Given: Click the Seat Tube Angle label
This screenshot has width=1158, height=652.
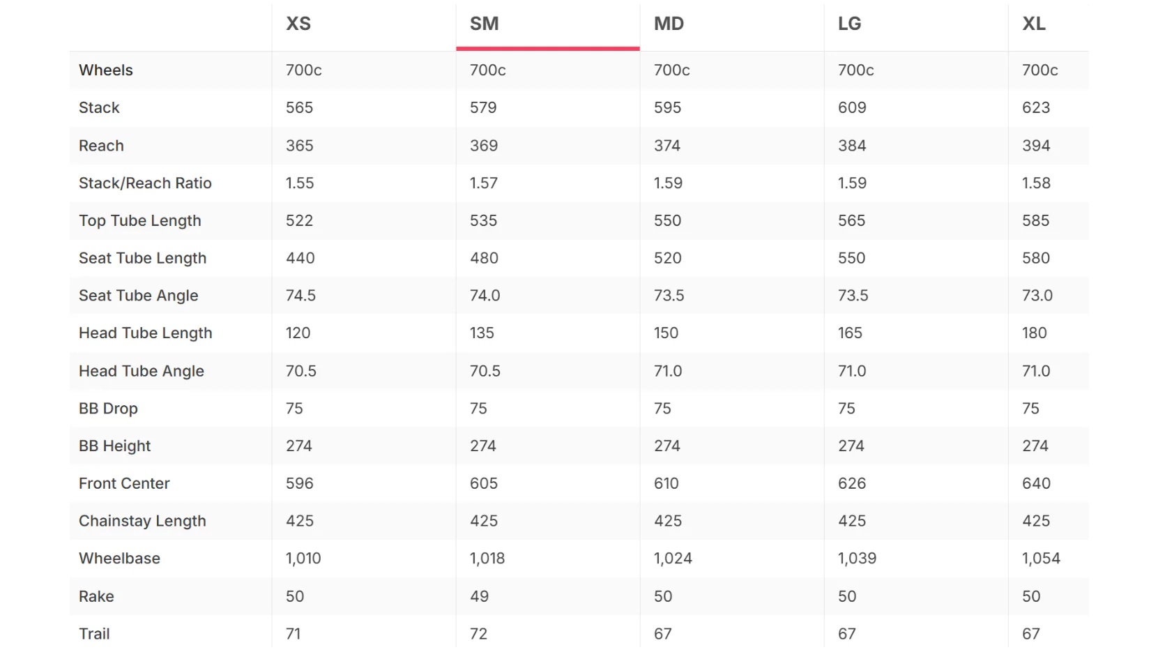Looking at the screenshot, I should click(x=139, y=296).
